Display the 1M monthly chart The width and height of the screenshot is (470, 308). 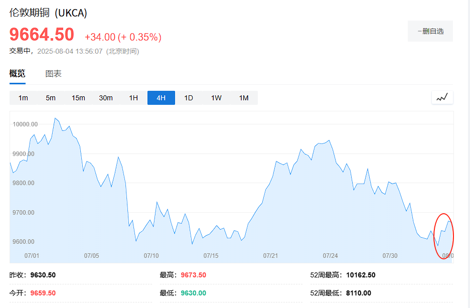(244, 98)
